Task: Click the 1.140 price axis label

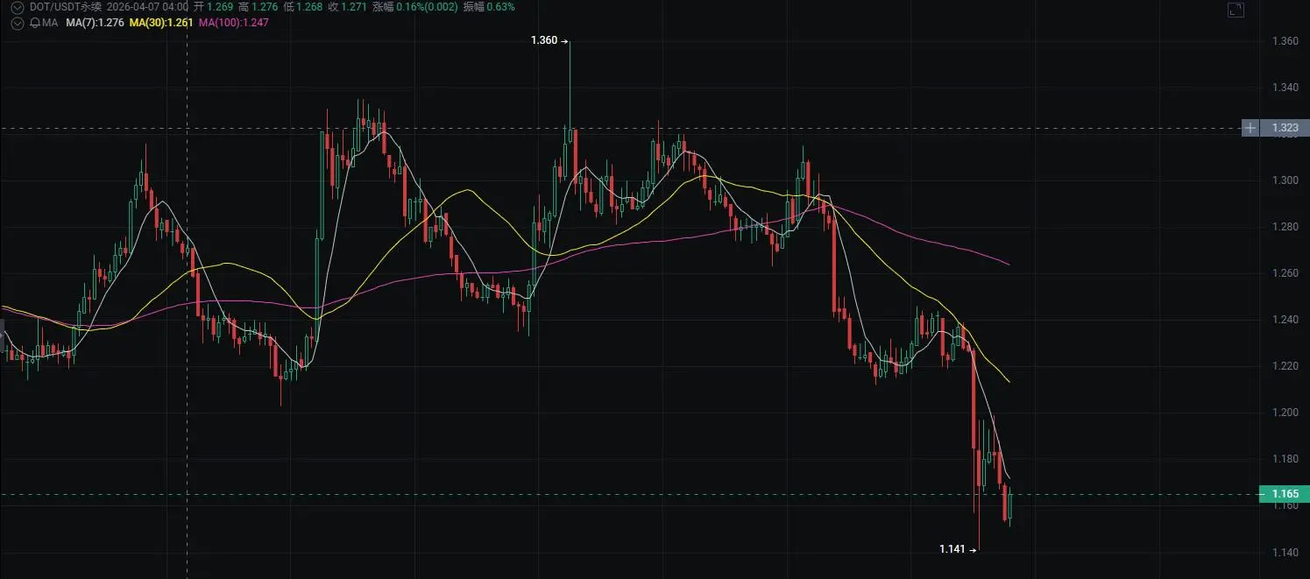Action: [x=1285, y=552]
